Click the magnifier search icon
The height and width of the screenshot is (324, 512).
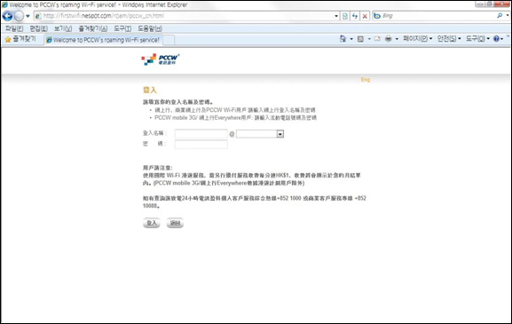[x=500, y=15]
